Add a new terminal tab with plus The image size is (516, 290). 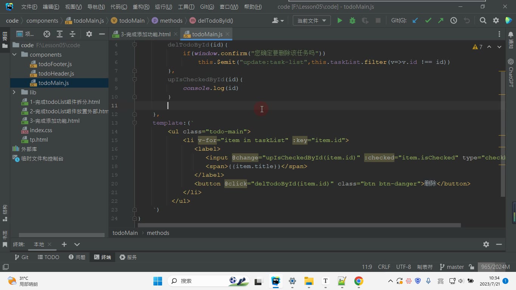[x=64, y=244]
